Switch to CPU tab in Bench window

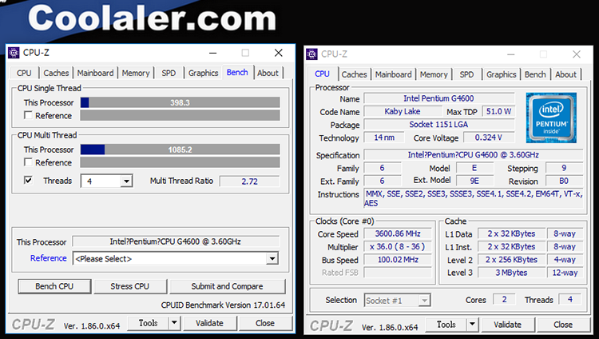point(24,73)
